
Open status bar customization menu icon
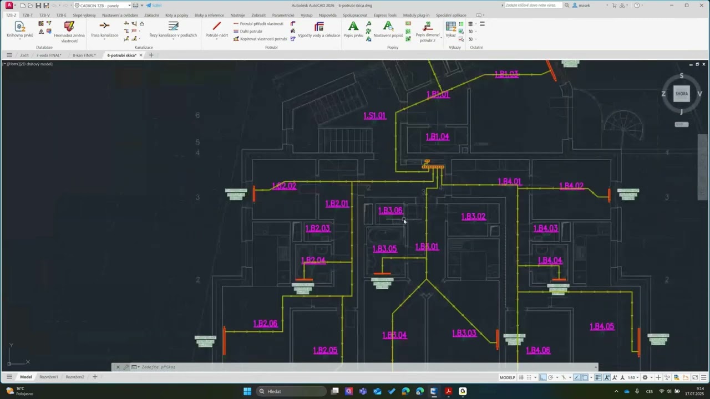(x=703, y=377)
